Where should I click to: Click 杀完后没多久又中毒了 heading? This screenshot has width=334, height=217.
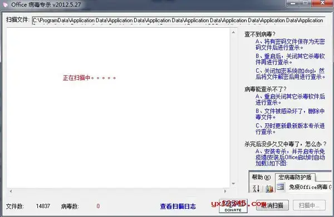tap(285, 144)
